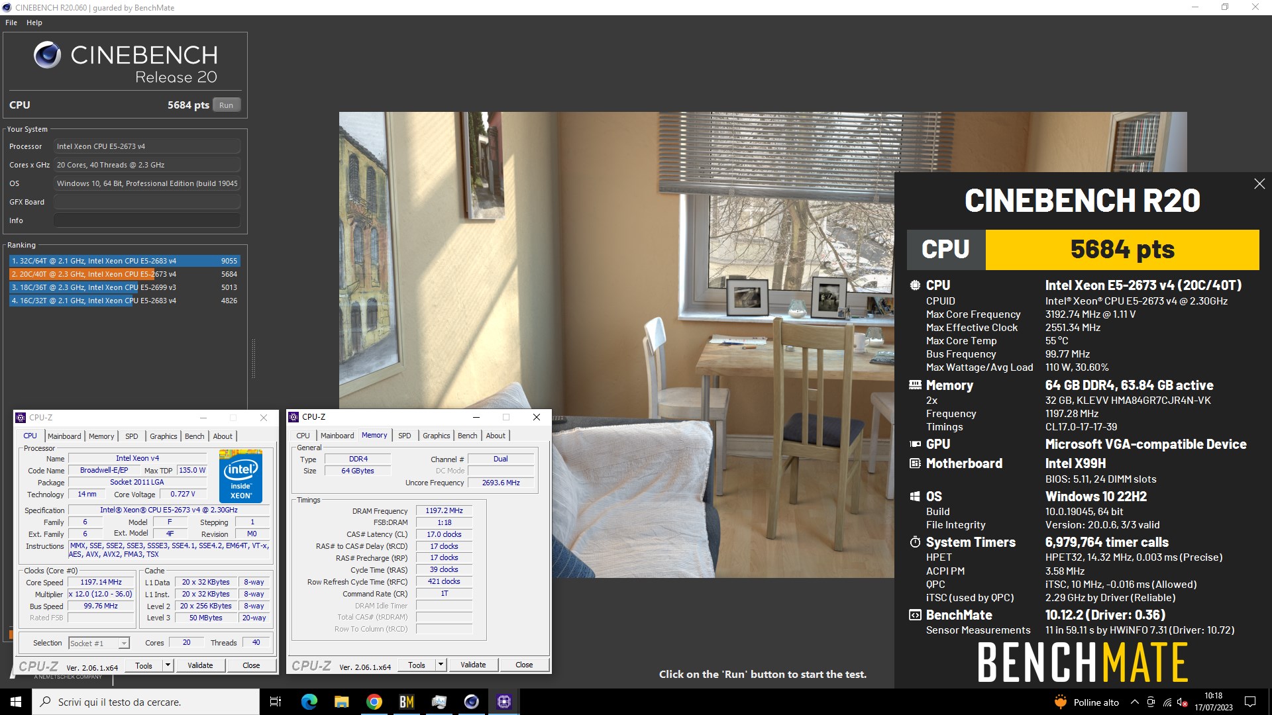
Task: Click Tools button in right CPU-Z window
Action: [417, 665]
